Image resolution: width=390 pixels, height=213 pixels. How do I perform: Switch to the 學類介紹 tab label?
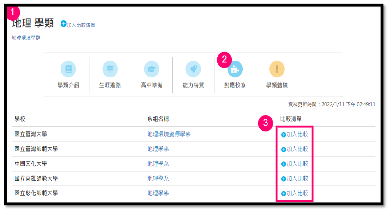click(x=68, y=85)
